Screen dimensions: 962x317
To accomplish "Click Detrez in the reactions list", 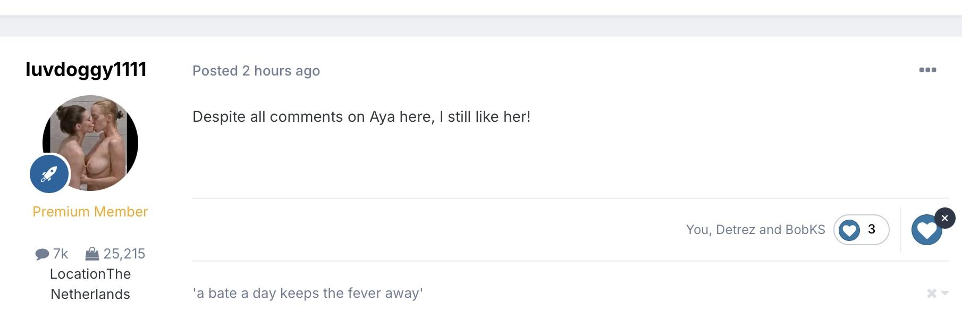I will (x=736, y=230).
